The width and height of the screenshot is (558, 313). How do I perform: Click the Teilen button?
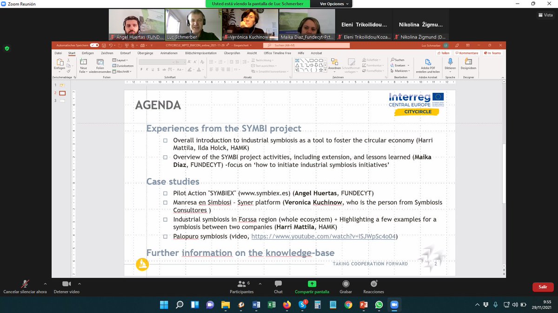[444, 53]
